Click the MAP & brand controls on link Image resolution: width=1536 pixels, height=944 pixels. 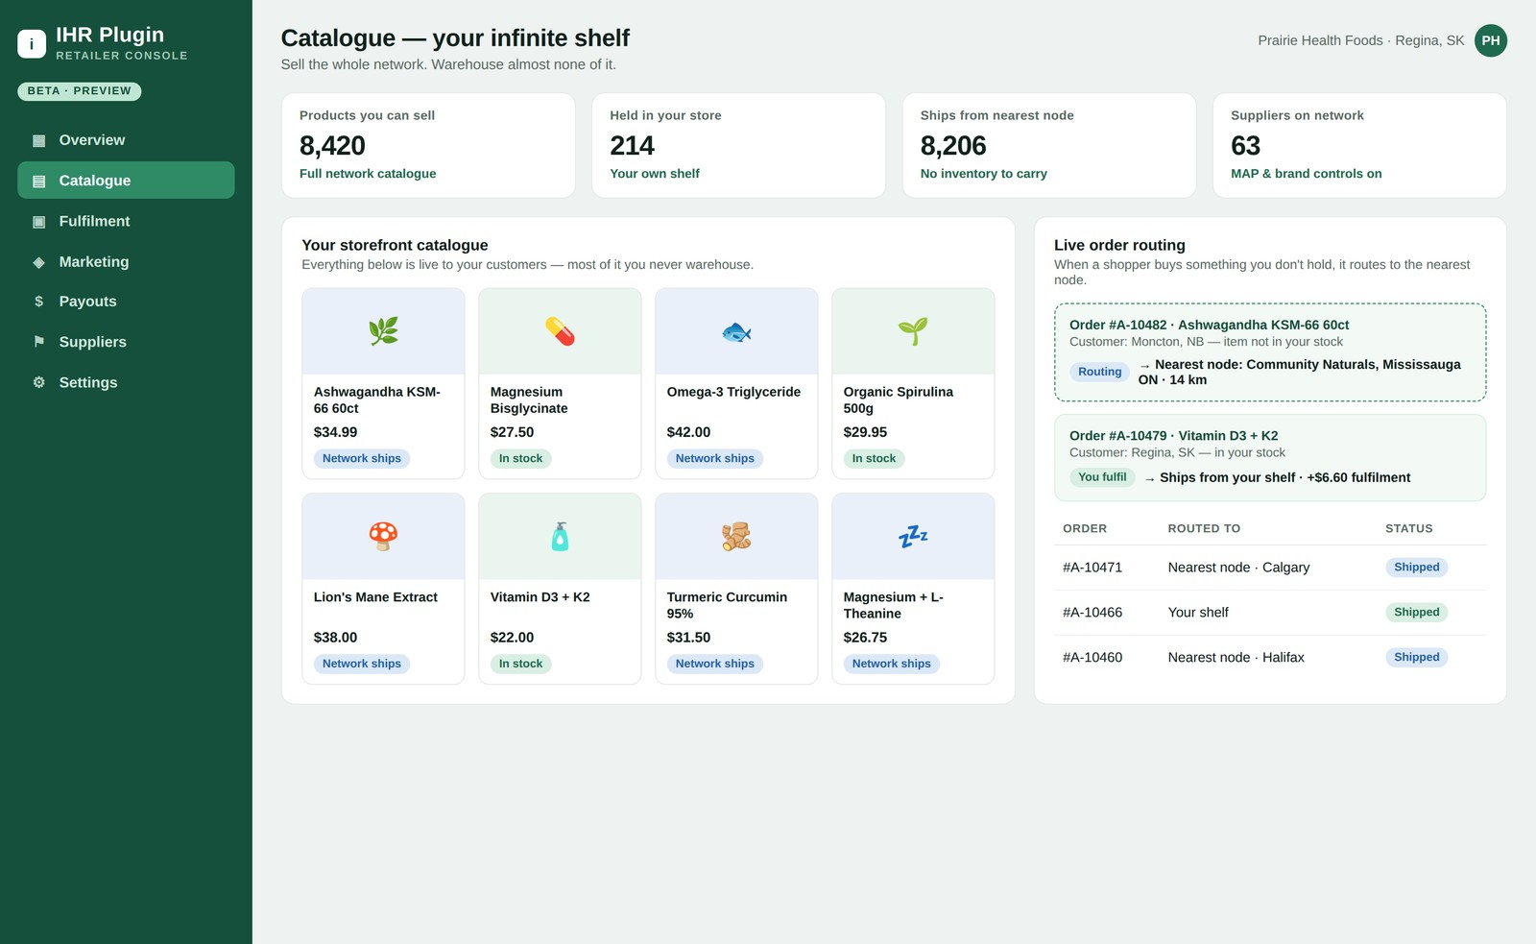click(1307, 174)
